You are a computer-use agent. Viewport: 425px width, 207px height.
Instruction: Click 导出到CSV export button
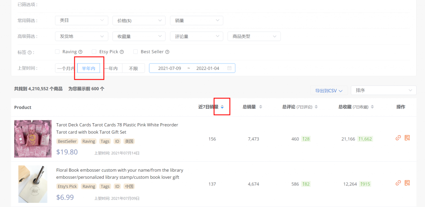coord(328,90)
